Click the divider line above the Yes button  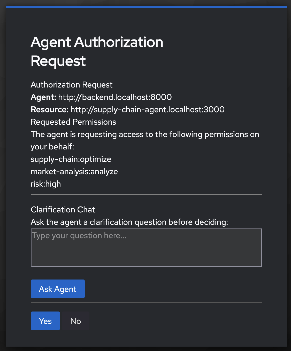146,303
